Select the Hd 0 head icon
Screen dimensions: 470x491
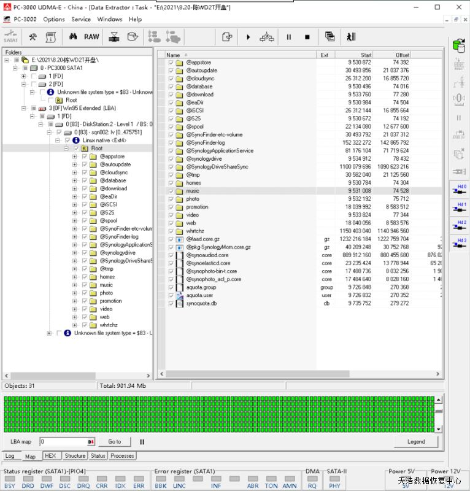[458, 189]
